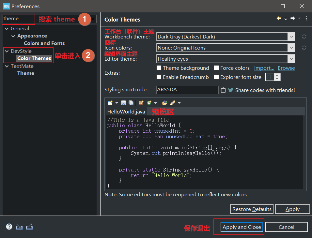312x238 pixels.
Task: Open the forward history dropdown arrow
Action: (x=299, y=19)
